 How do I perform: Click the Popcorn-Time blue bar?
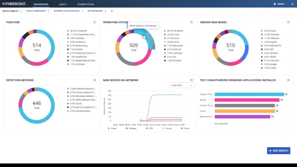tap(249, 94)
